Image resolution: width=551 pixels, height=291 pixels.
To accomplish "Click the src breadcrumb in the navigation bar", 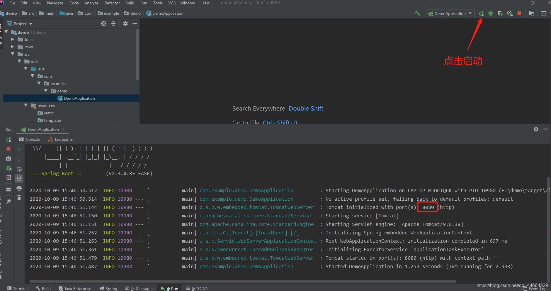I will click(28, 13).
